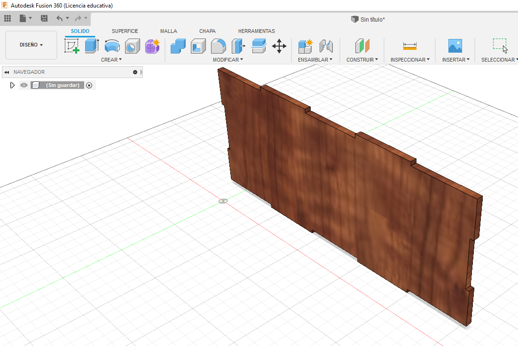Click the Measure ruler icon

(409, 46)
